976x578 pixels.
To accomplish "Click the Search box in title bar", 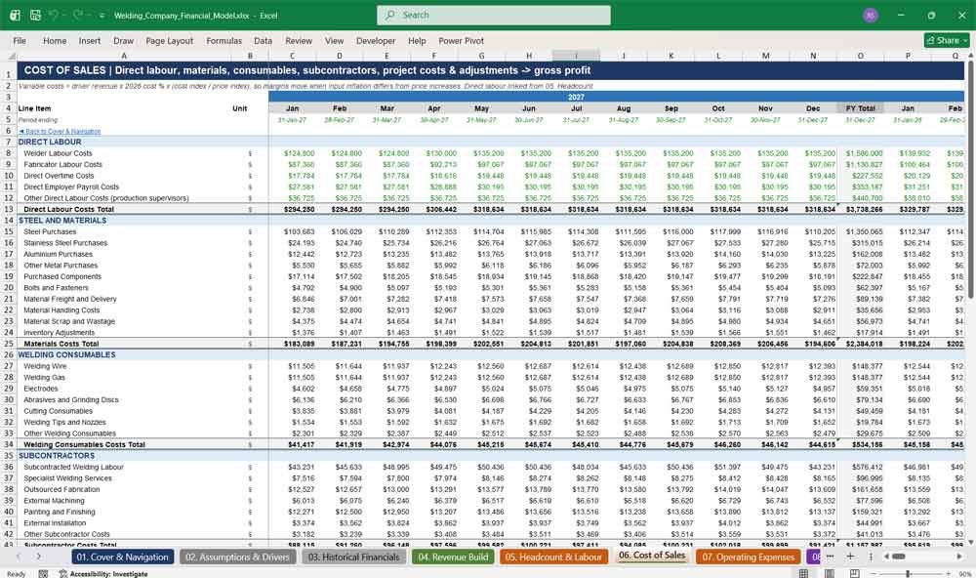I will 493,15.
